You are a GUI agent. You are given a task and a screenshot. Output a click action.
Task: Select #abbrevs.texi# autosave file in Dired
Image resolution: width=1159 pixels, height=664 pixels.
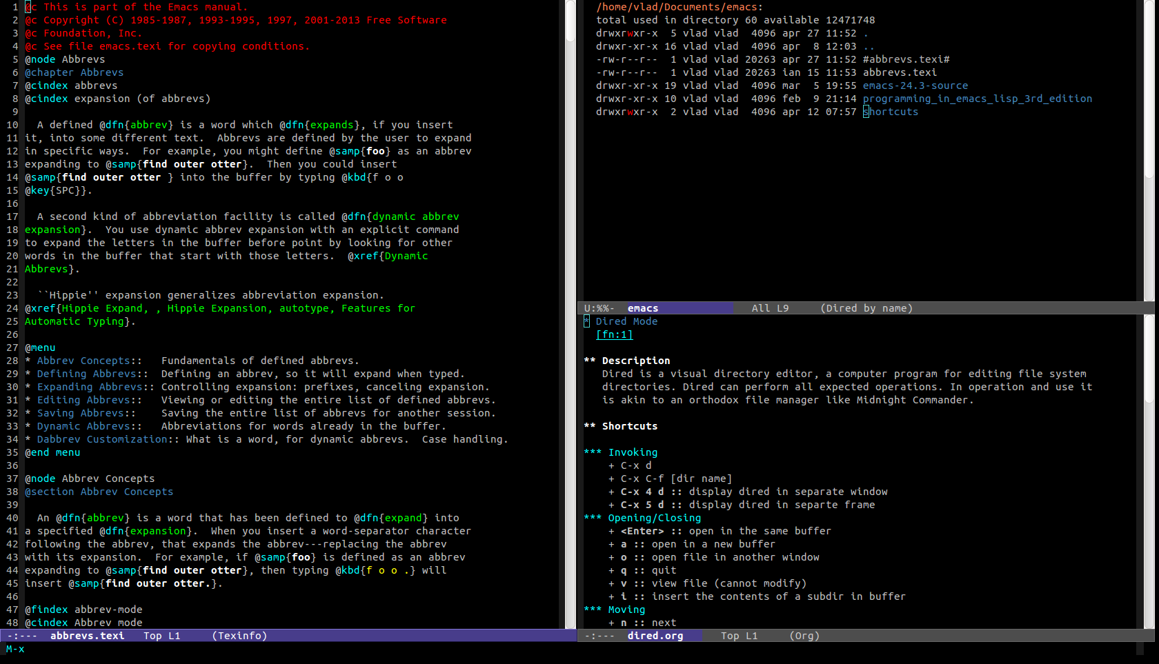pyautogui.click(x=906, y=59)
